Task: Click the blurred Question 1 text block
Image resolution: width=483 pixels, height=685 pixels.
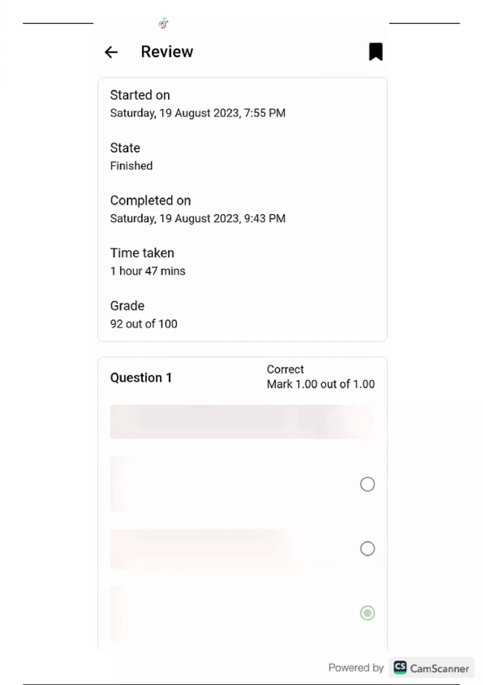Action: pos(242,422)
